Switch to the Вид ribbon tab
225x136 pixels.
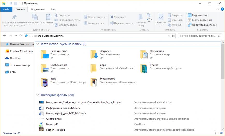pos(53,9)
